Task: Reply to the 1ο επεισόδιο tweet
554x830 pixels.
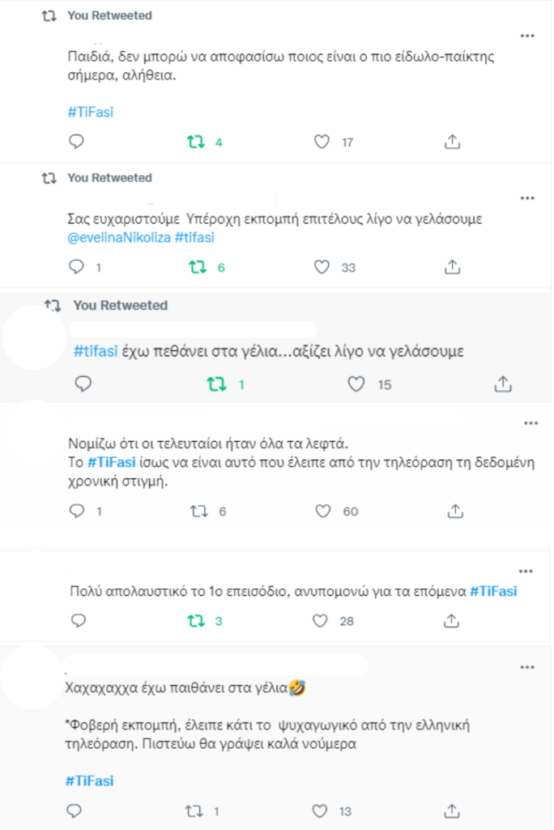Action: (78, 622)
